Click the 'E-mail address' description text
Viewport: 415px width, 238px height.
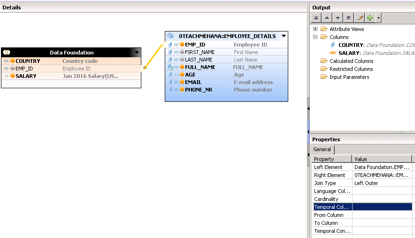(254, 82)
